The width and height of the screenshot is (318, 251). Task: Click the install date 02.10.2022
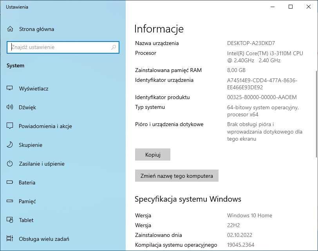pos(240,235)
